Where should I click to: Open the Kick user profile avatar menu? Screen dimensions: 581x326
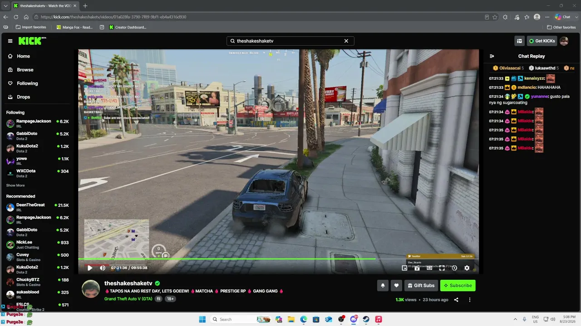(564, 41)
